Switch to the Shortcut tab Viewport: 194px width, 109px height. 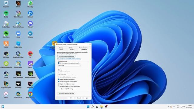click(x=72, y=50)
